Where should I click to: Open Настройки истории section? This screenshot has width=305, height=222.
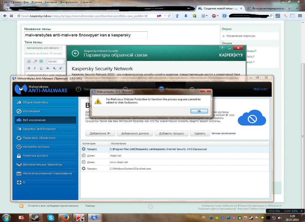45,147
